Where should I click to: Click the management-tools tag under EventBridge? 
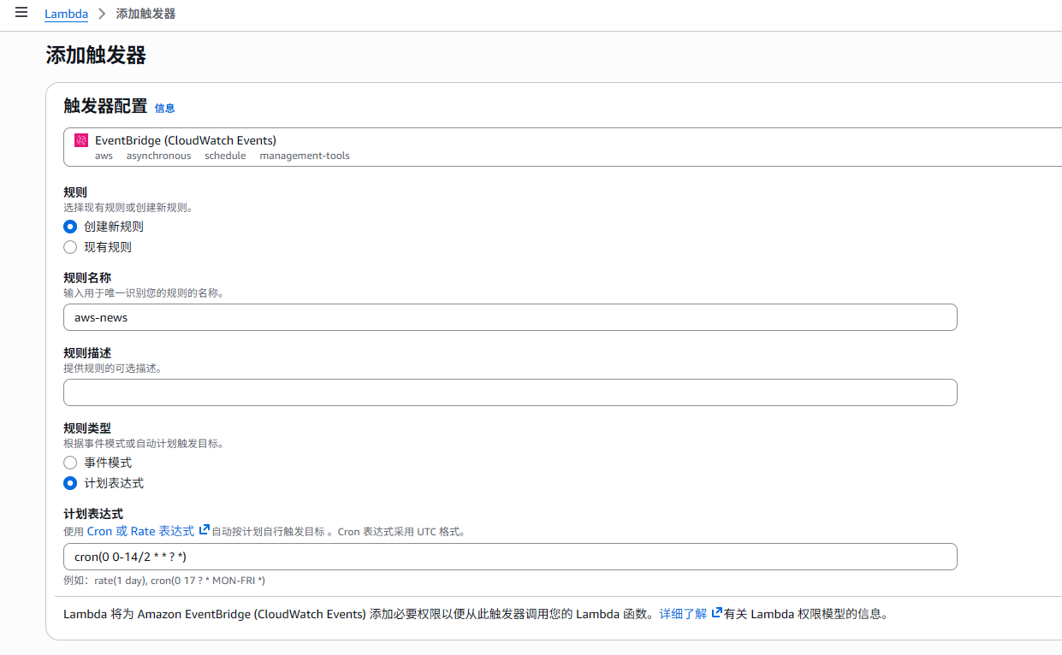coord(305,156)
